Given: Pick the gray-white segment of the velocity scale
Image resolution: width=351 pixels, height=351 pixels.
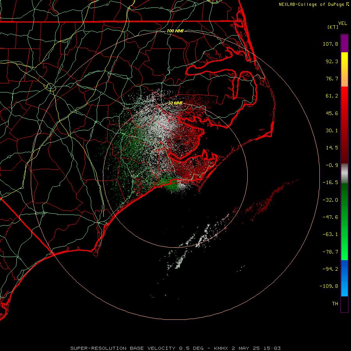Looking at the screenshot, I should pyautogui.click(x=344, y=174).
